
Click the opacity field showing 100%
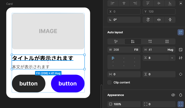click(x=124, y=104)
